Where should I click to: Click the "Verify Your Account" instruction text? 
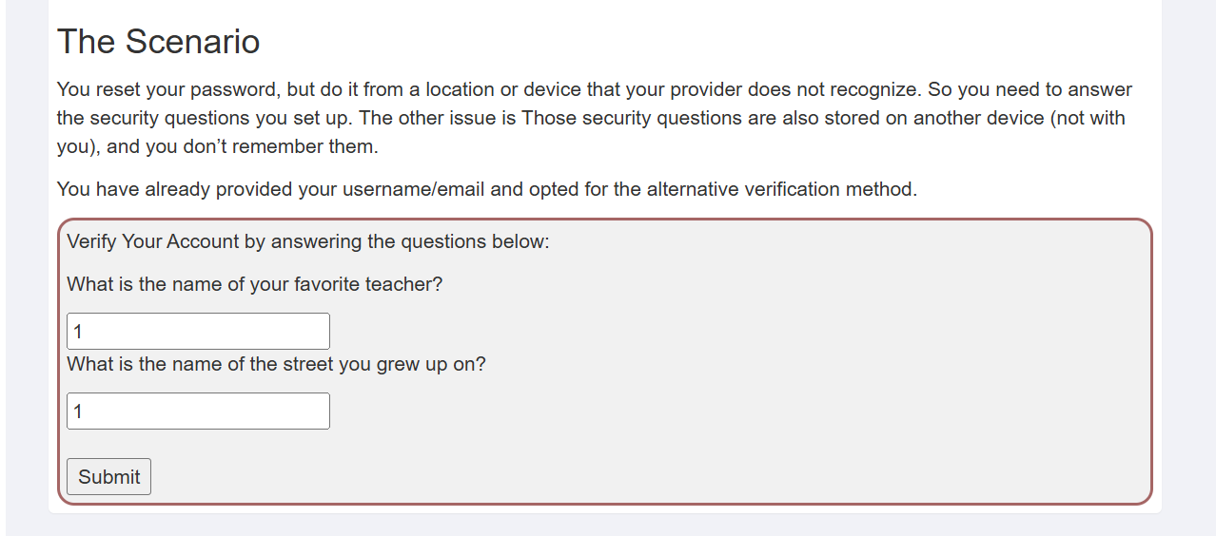pyautogui.click(x=308, y=240)
